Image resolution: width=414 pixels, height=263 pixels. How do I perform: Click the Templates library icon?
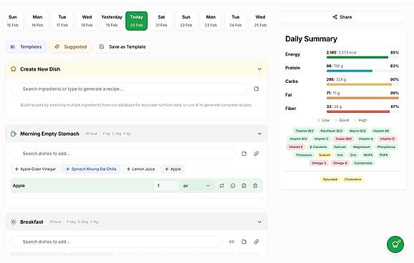coord(13,47)
